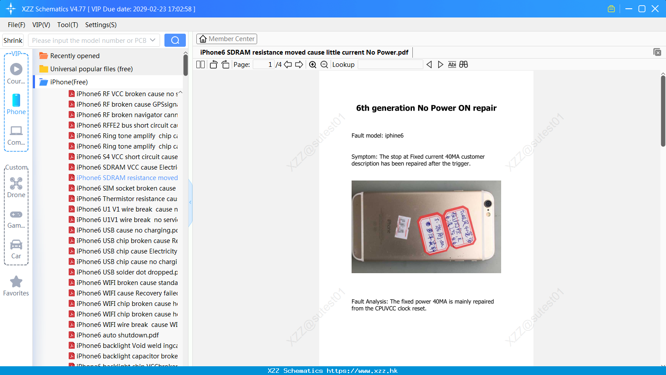This screenshot has height=375, width=666.
Task: Go to the previous page arrow
Action: click(x=288, y=65)
